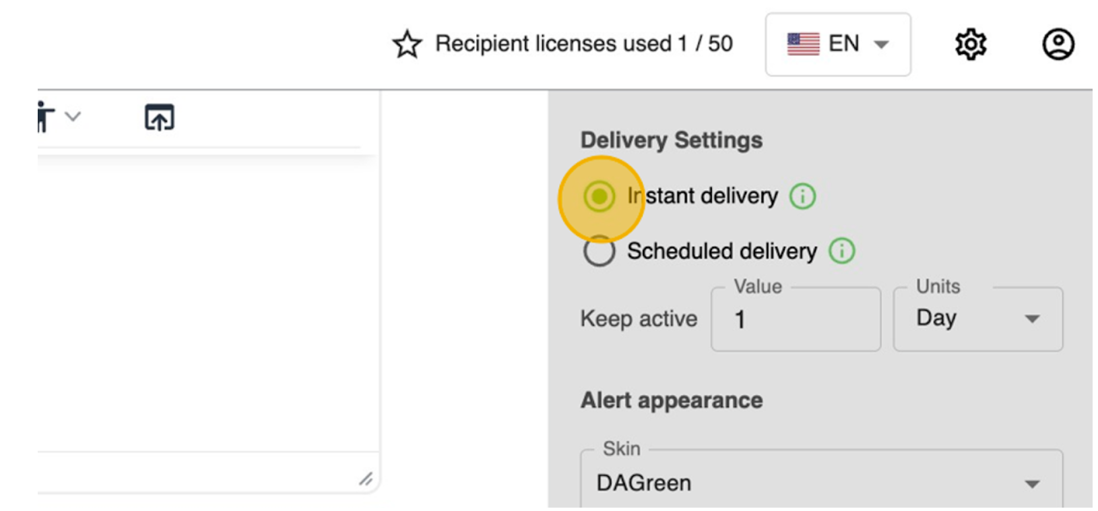This screenshot has width=1098, height=511.
Task: Open the EN language dropdown
Action: [x=838, y=44]
